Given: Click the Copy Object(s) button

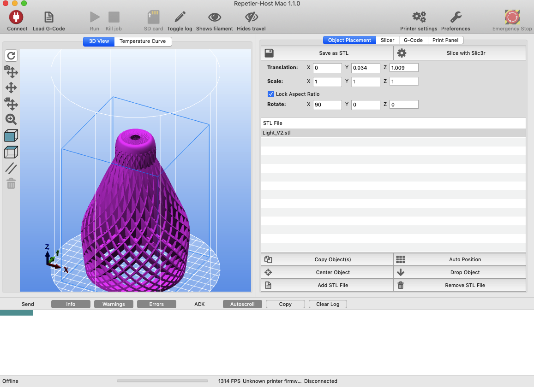Looking at the screenshot, I should point(327,259).
